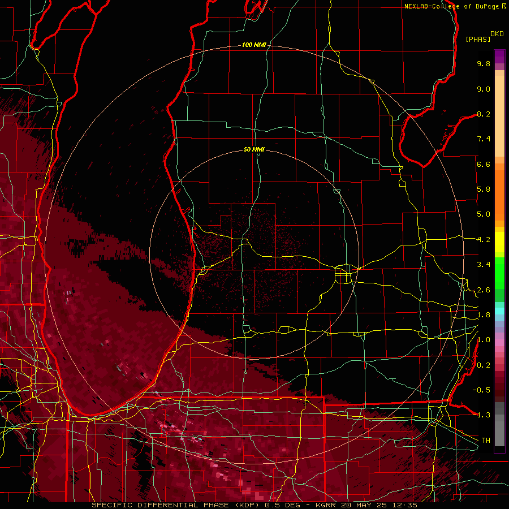
Task: Click the 0.2 legend value
Action: click(x=484, y=365)
